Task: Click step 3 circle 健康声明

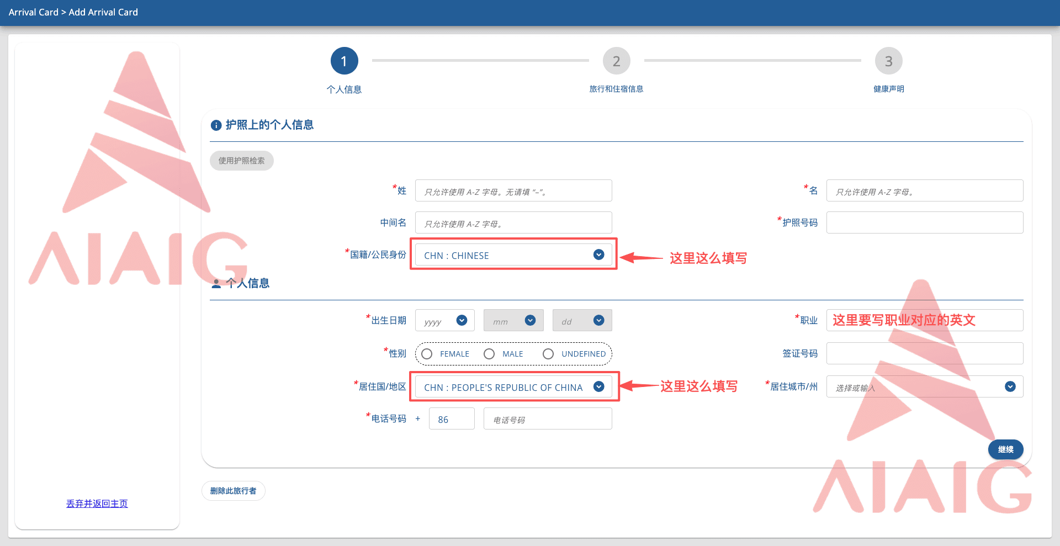Action: [x=888, y=61]
